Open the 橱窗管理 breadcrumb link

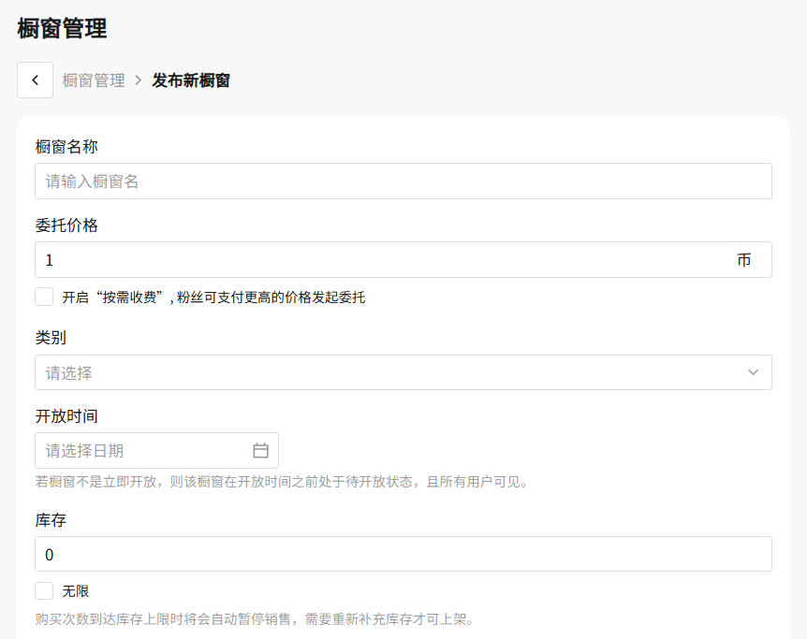[x=94, y=80]
